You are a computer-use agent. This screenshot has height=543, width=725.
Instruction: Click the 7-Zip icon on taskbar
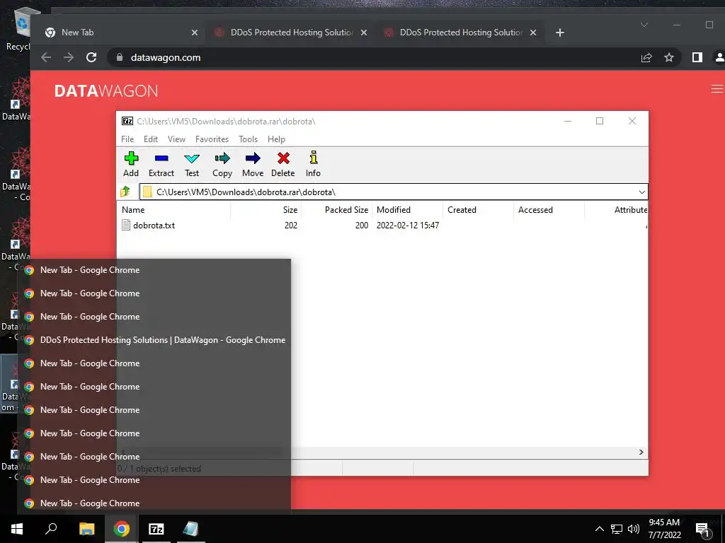[x=156, y=529]
